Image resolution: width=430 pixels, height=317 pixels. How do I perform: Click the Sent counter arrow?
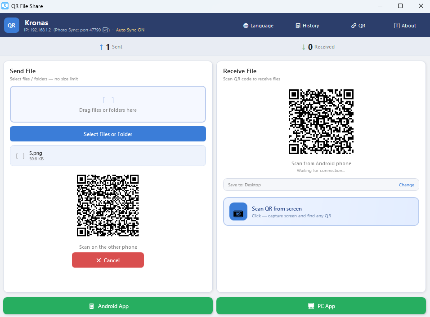click(x=101, y=47)
